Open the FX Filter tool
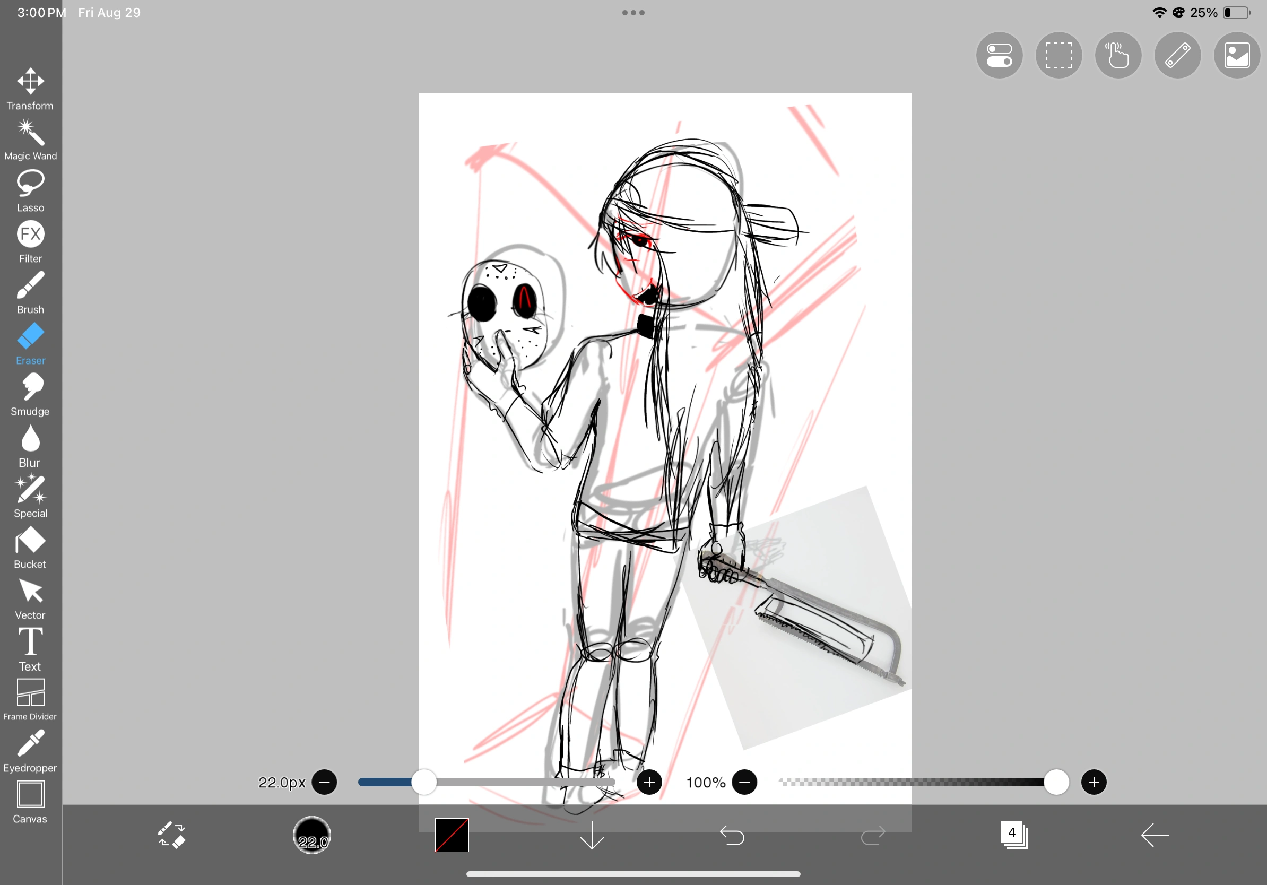Screen dimensions: 1267x885 pyautogui.click(x=30, y=241)
